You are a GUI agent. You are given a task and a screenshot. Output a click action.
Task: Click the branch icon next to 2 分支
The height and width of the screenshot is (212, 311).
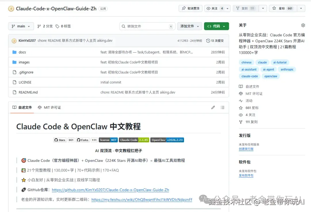click(39, 26)
